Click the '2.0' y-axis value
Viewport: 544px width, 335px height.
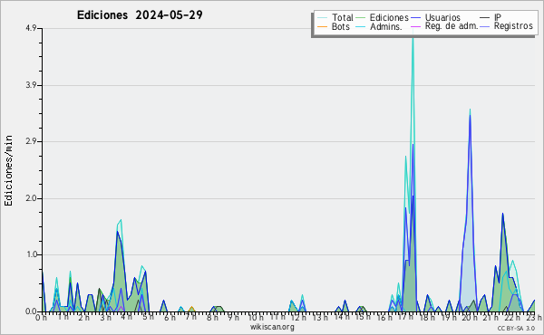pos(31,198)
